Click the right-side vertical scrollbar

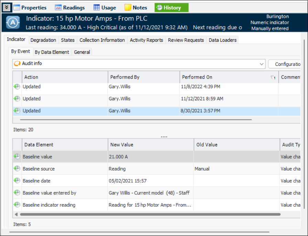(304, 124)
